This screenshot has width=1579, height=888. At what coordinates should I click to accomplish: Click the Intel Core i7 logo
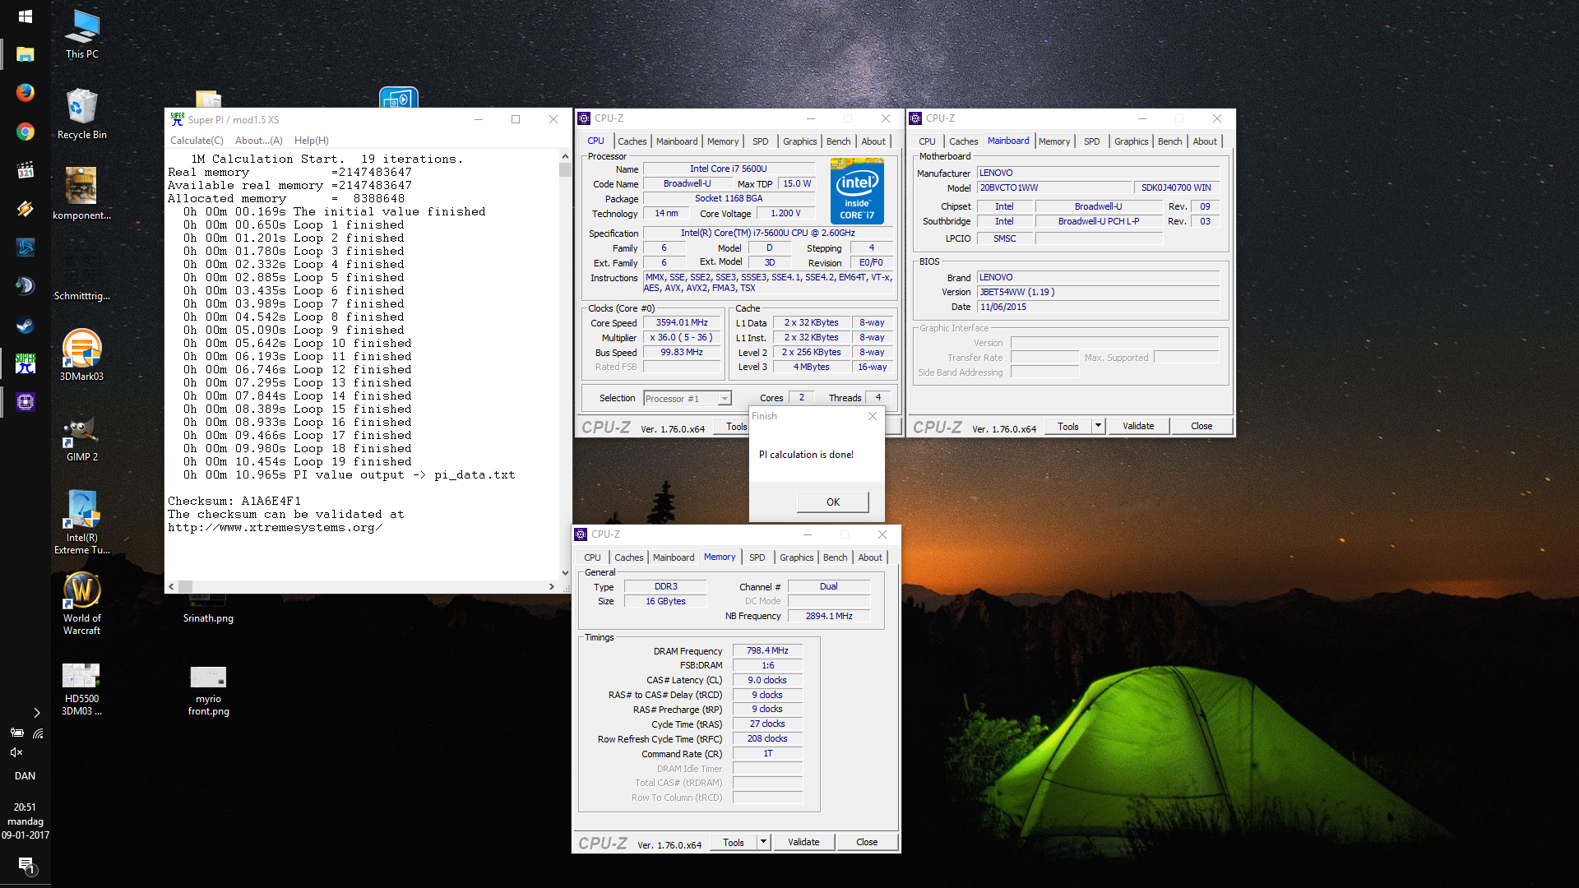pos(857,192)
